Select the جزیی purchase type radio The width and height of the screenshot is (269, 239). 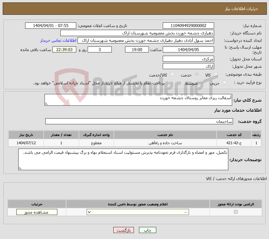[224, 82]
